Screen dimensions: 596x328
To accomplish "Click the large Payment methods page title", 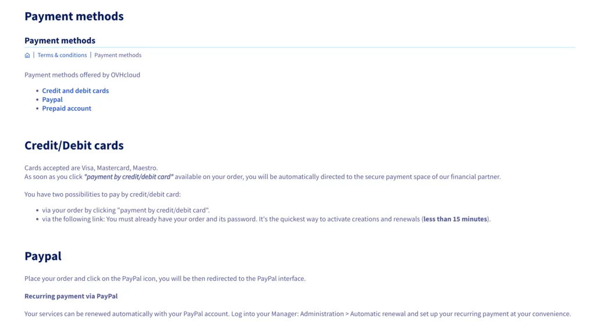I will [x=74, y=16].
